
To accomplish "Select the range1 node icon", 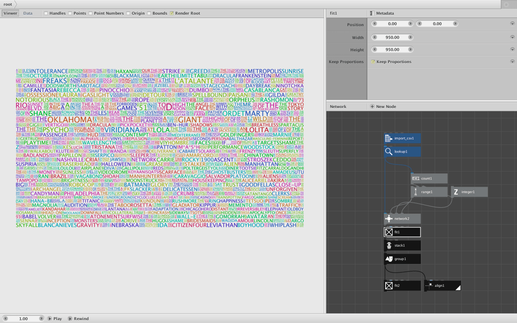I will pyautogui.click(x=416, y=192).
